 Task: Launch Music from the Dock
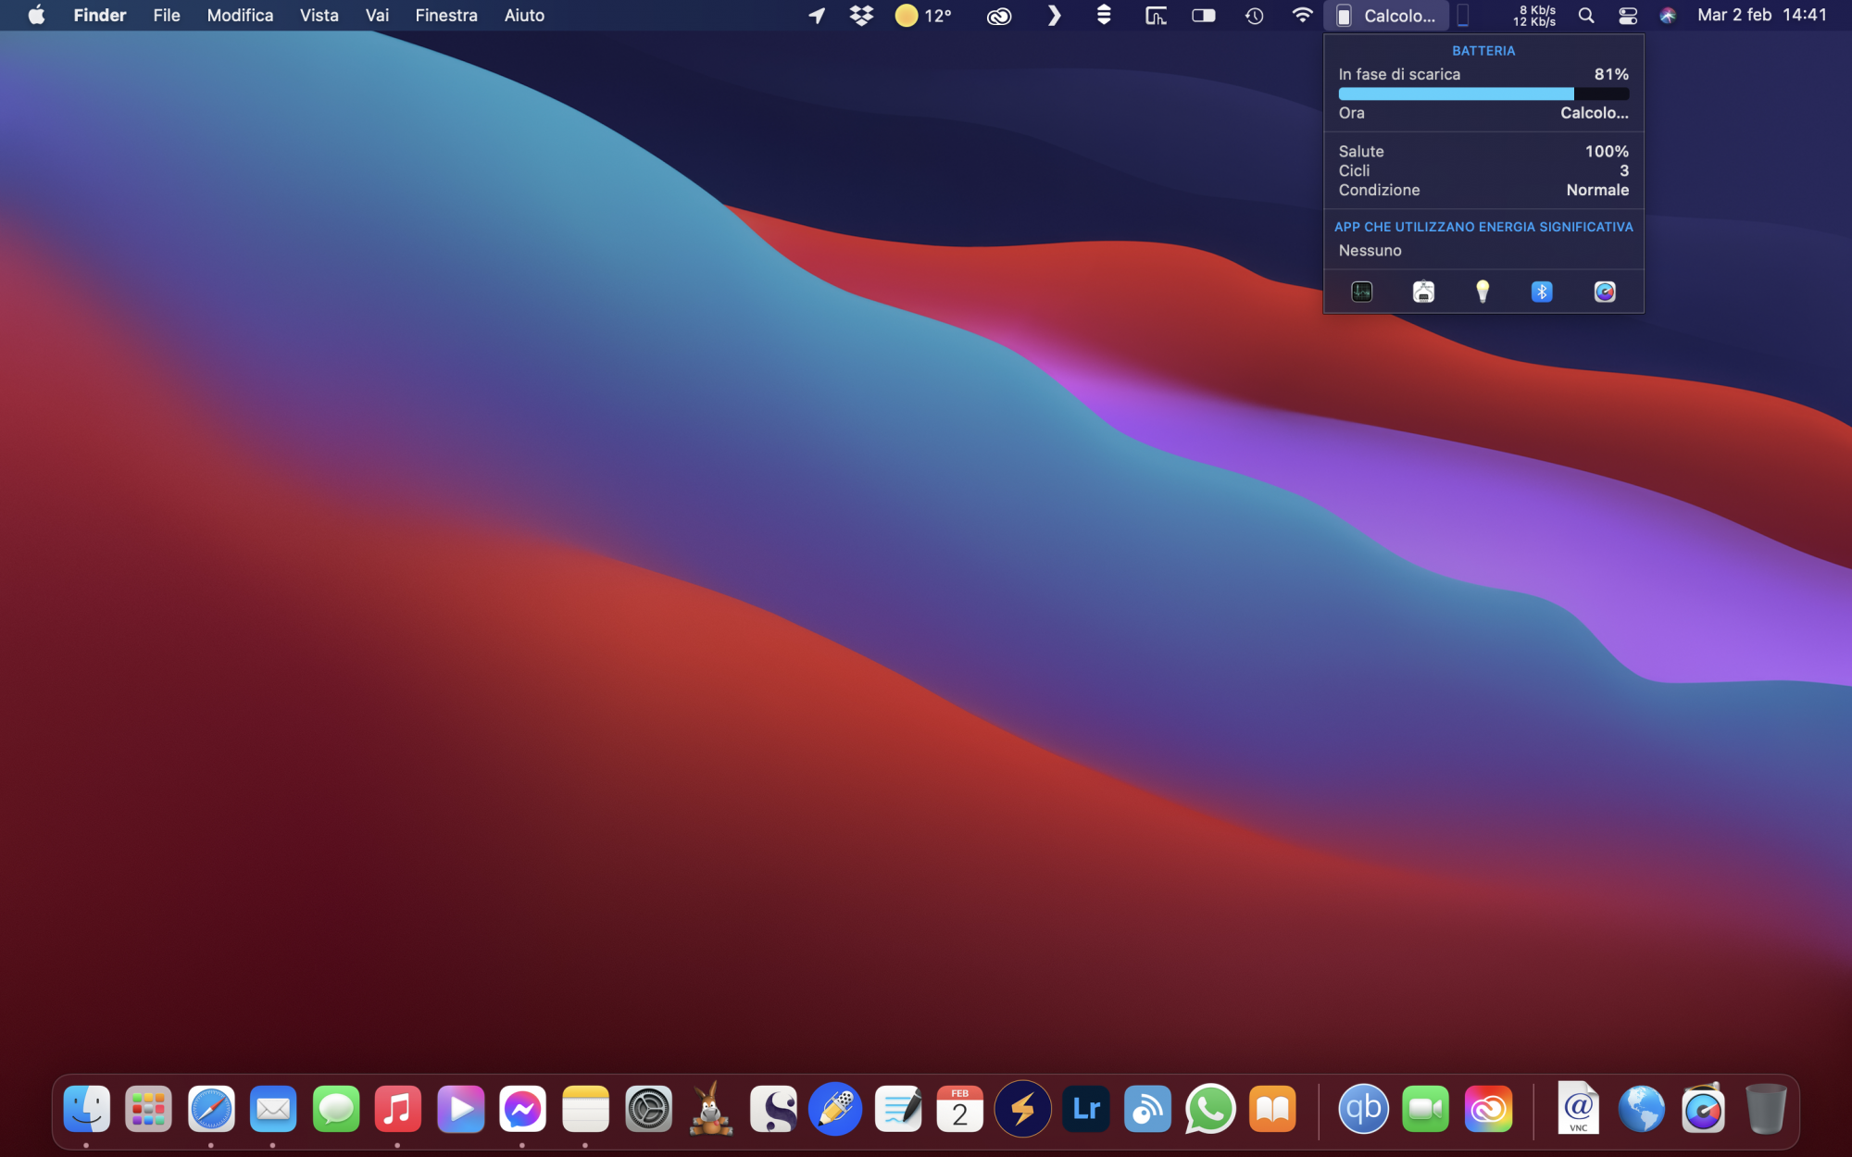point(398,1109)
